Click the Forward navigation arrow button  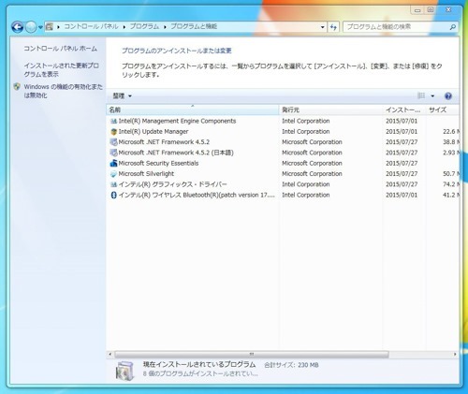pyautogui.click(x=31, y=27)
